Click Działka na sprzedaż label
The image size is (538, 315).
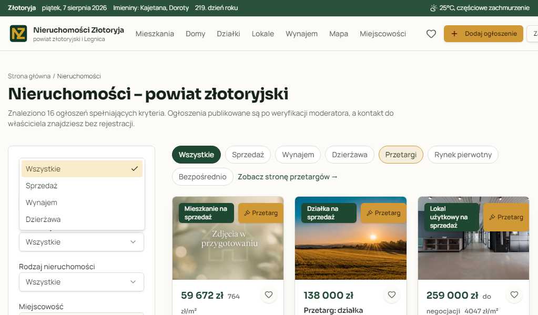pos(329,213)
